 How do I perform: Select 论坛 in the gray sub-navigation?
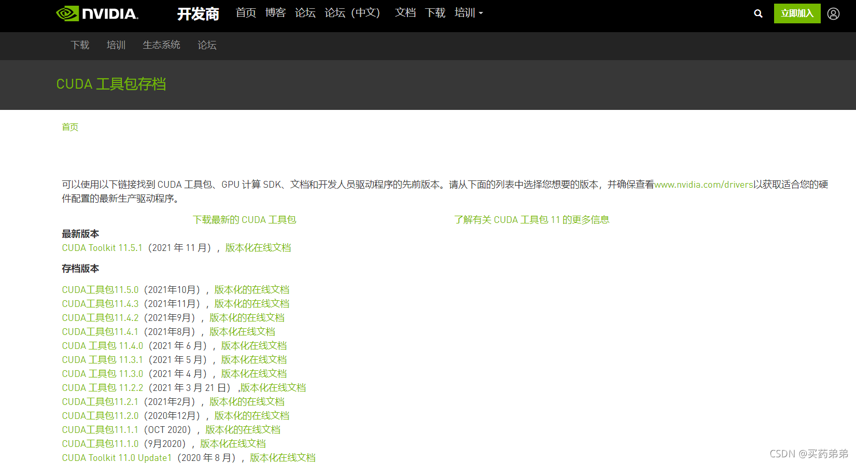pos(207,45)
